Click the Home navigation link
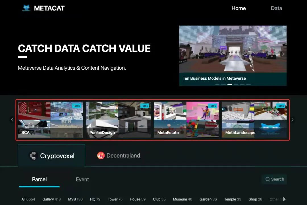 (x=238, y=8)
